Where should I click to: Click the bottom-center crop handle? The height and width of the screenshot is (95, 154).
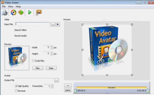click(x=107, y=75)
